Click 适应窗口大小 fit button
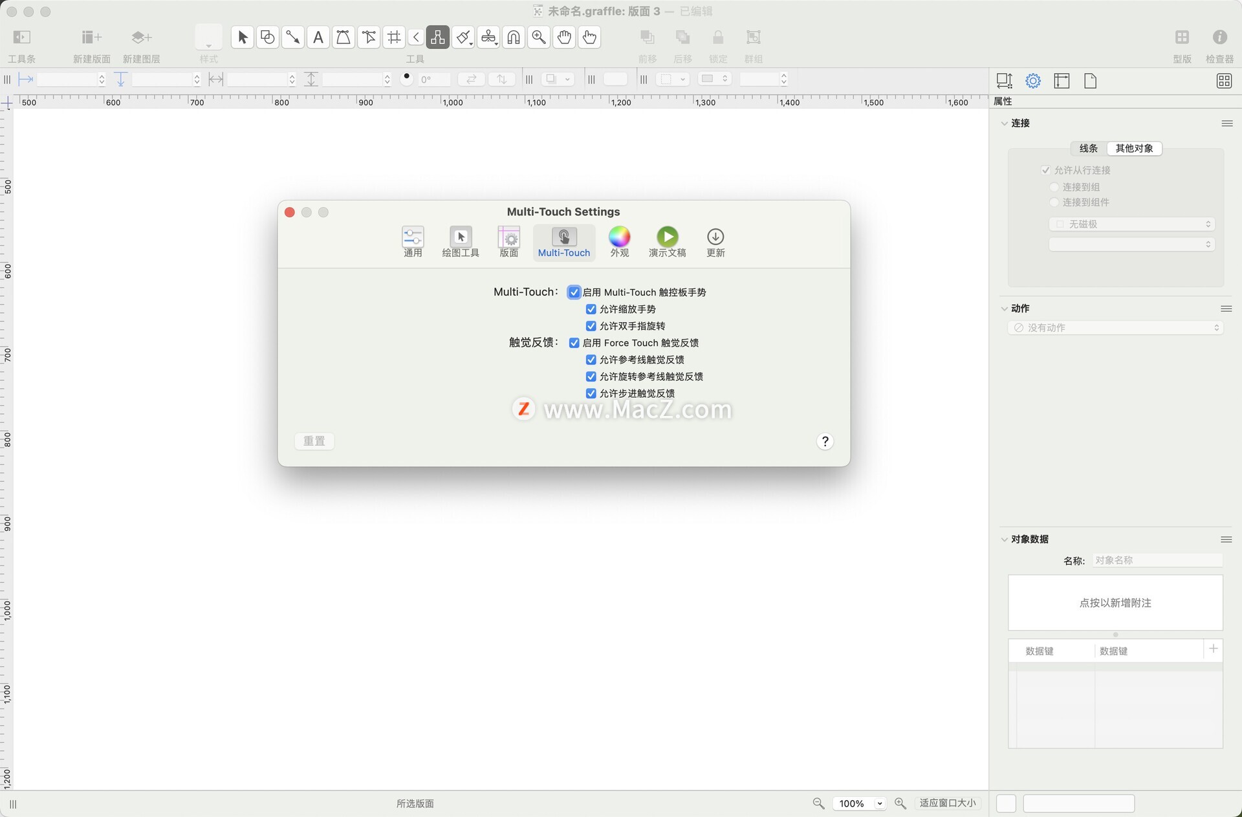 pyautogui.click(x=948, y=803)
